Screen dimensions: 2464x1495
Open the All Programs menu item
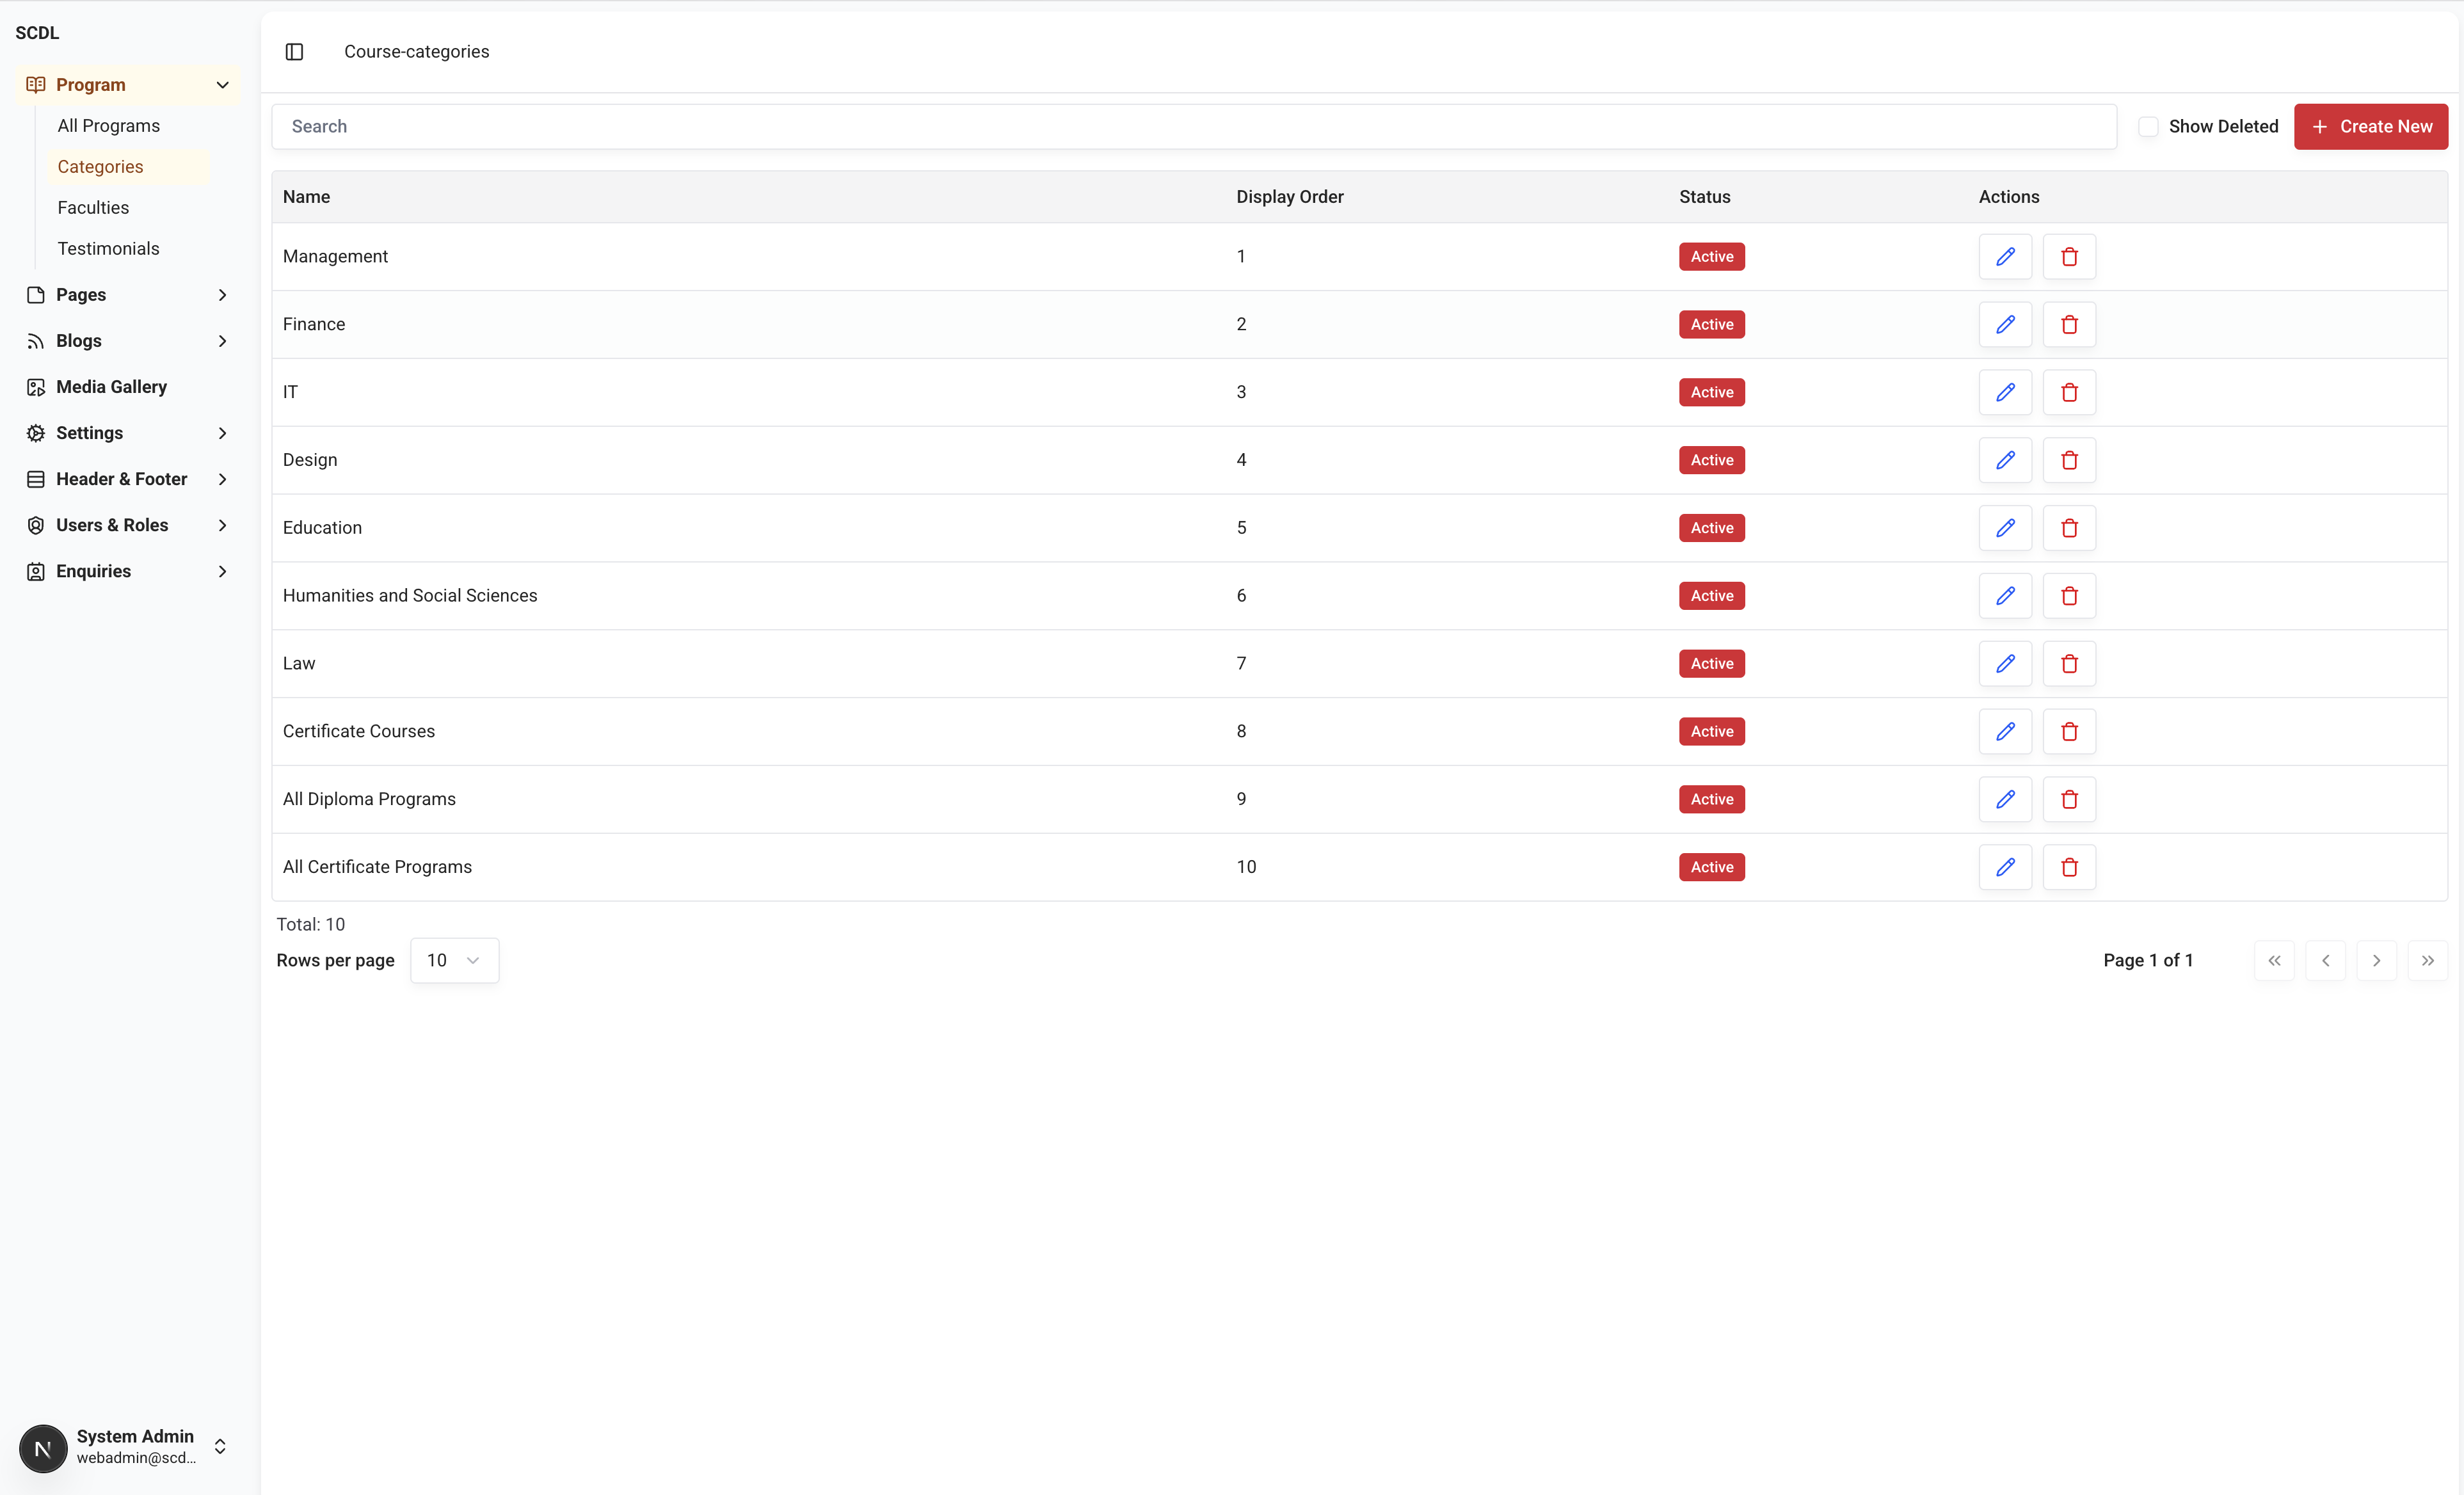click(x=109, y=126)
